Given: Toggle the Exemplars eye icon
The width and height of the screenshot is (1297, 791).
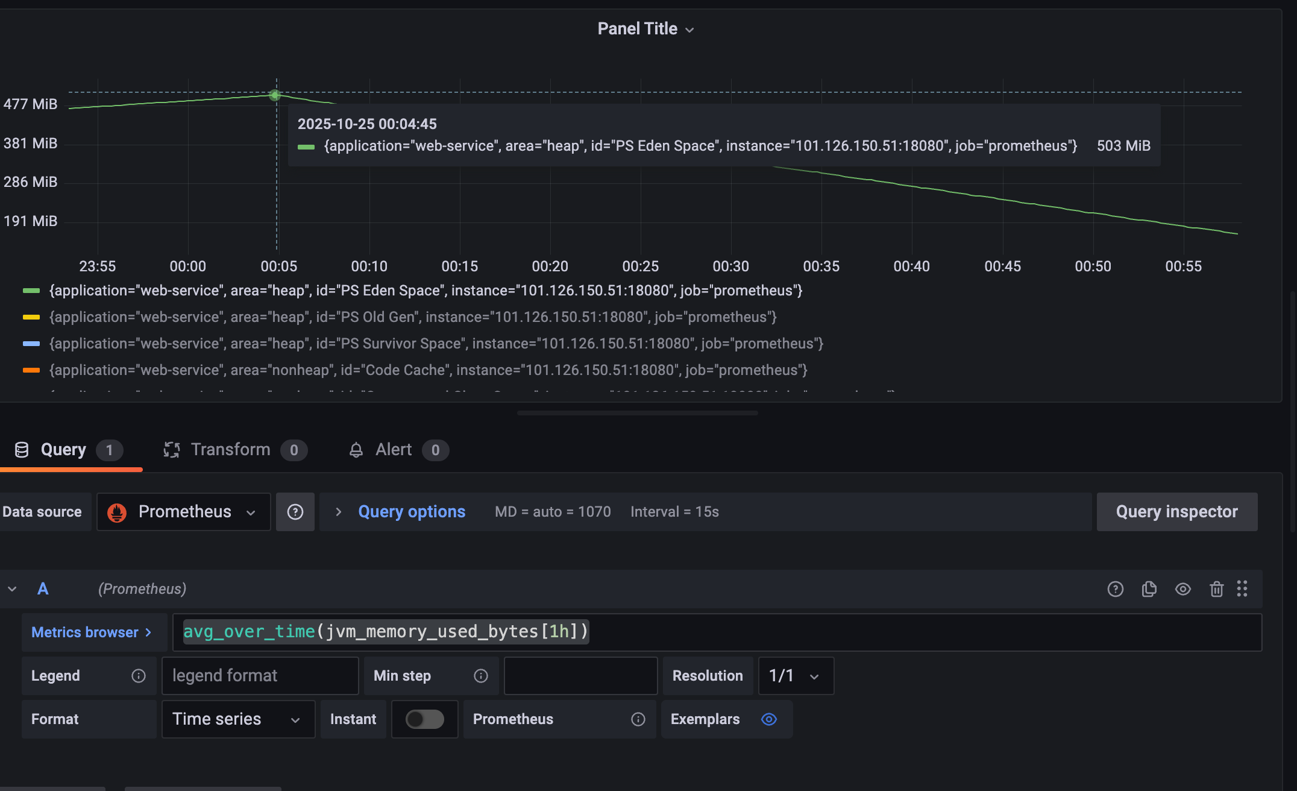Looking at the screenshot, I should 768,719.
